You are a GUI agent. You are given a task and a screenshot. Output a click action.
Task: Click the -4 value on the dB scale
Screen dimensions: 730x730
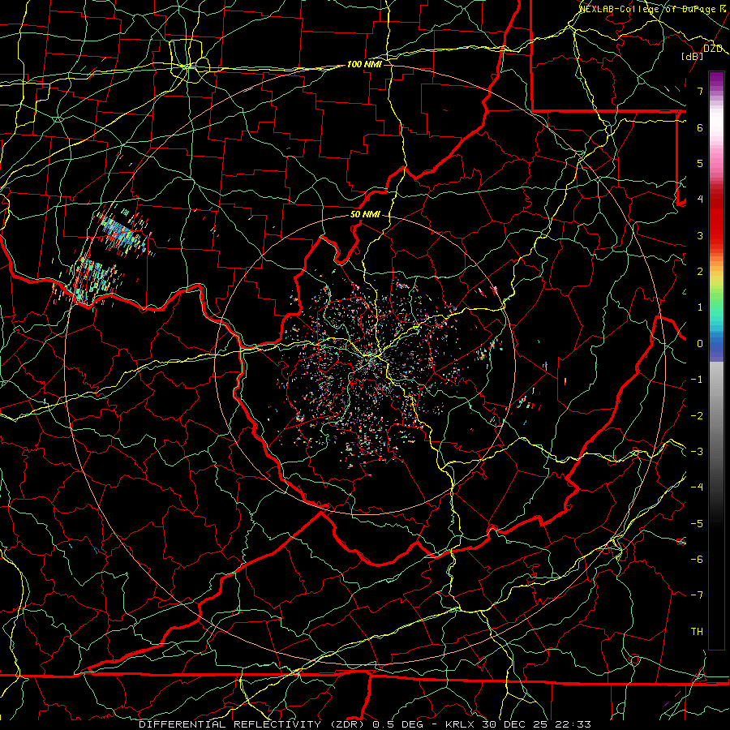coord(697,487)
